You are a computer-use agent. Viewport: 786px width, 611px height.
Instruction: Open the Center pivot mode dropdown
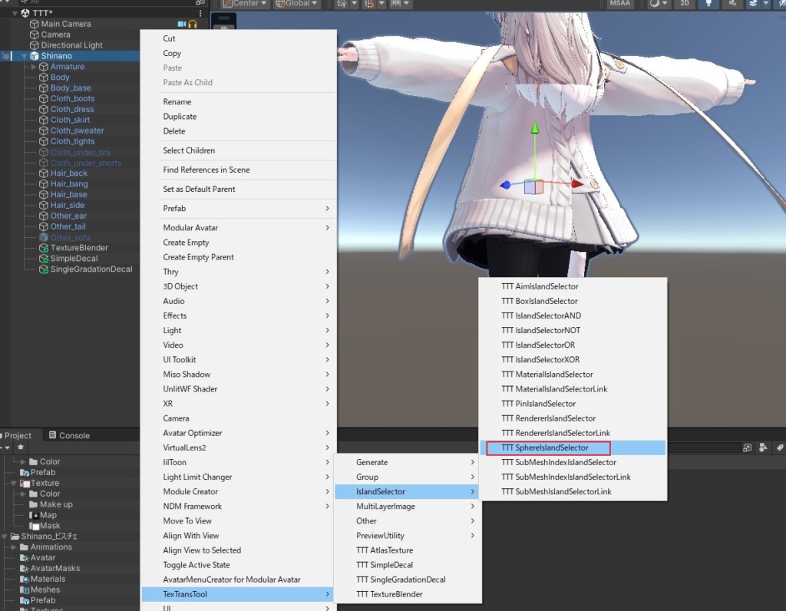pos(244,4)
